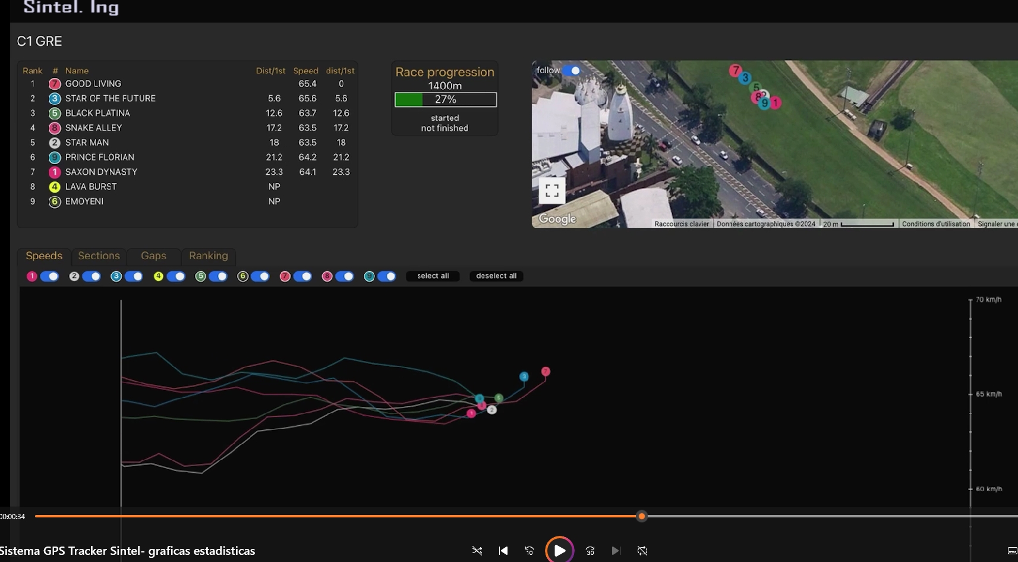Click the 27% race progression bar
The width and height of the screenshot is (1018, 562).
point(446,99)
